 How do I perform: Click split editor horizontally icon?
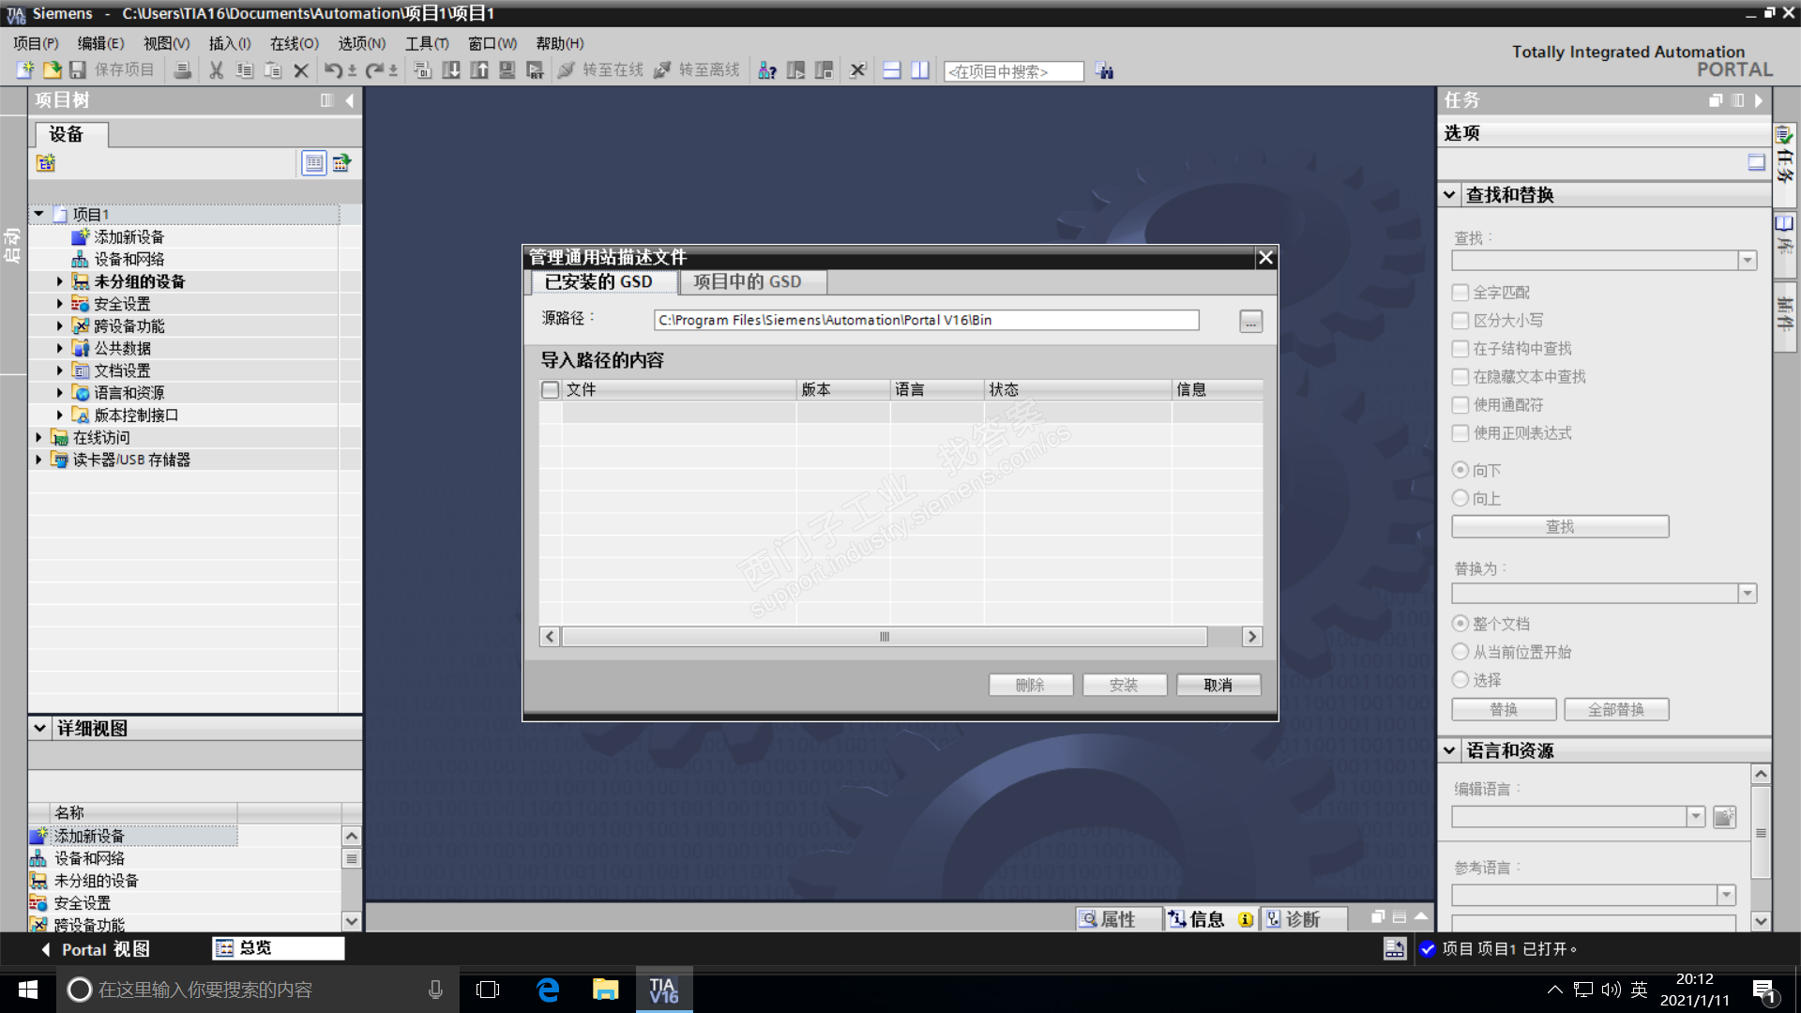tap(892, 70)
